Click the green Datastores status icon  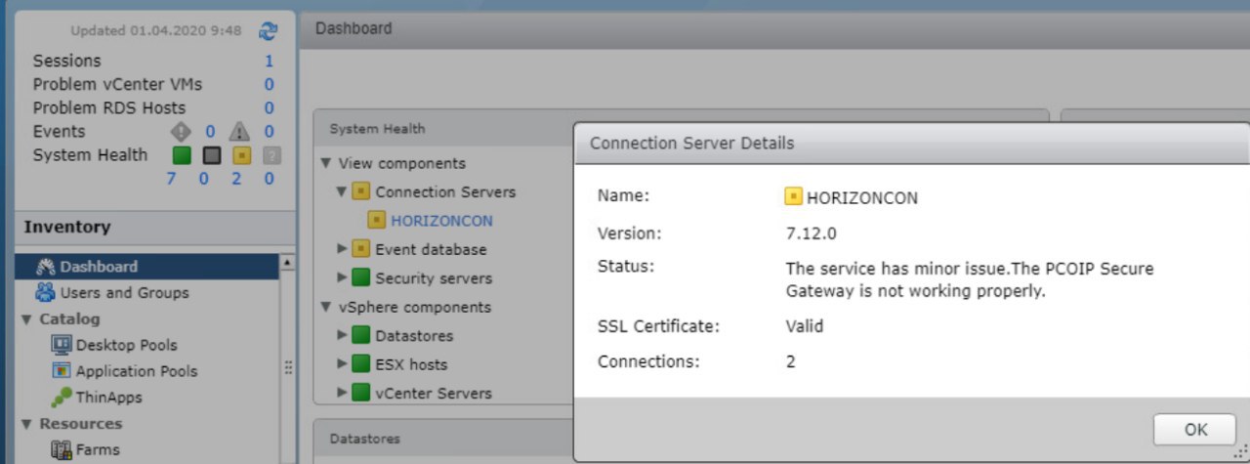click(x=360, y=335)
